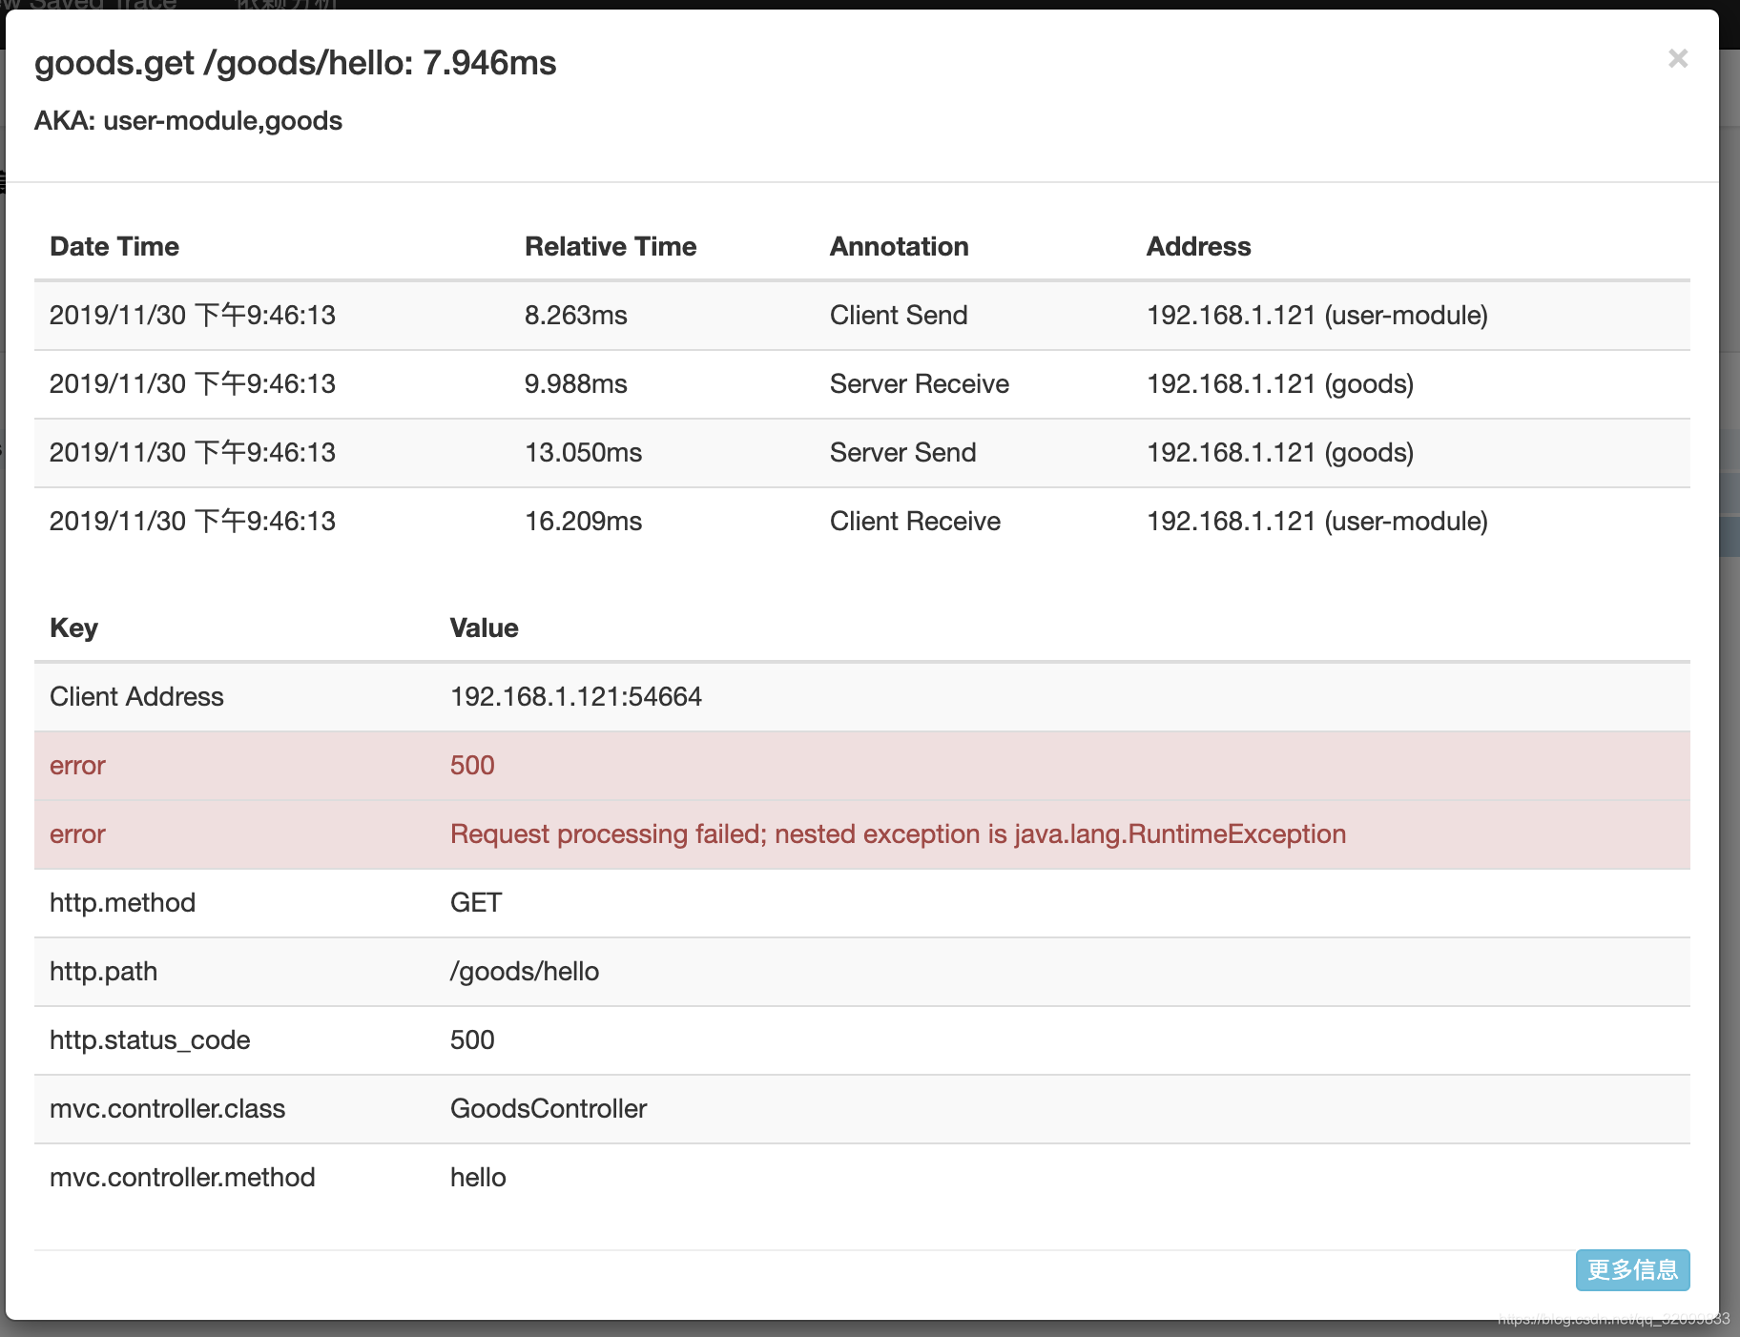Click the Client Receive row address (user-module)
Image resolution: width=1740 pixels, height=1337 pixels.
point(1316,522)
